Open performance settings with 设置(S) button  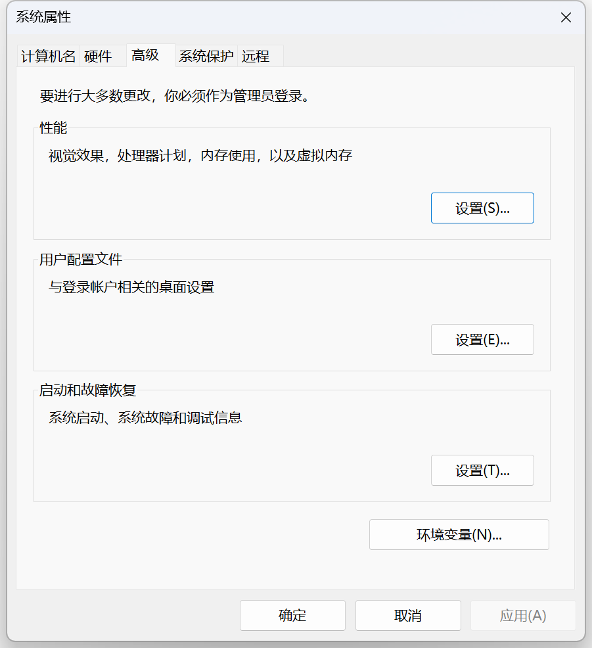482,208
